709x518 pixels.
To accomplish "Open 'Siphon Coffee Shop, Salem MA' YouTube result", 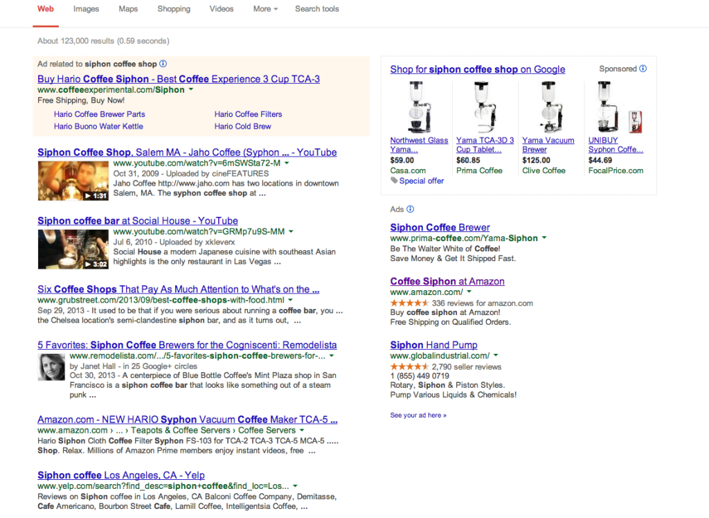I will [187, 152].
